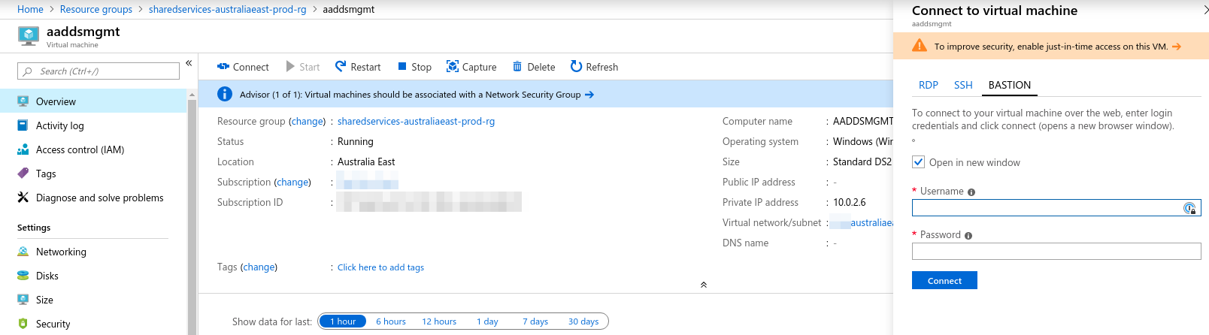This screenshot has height=335, width=1209.
Task: Change the resource group
Action: coord(308,121)
